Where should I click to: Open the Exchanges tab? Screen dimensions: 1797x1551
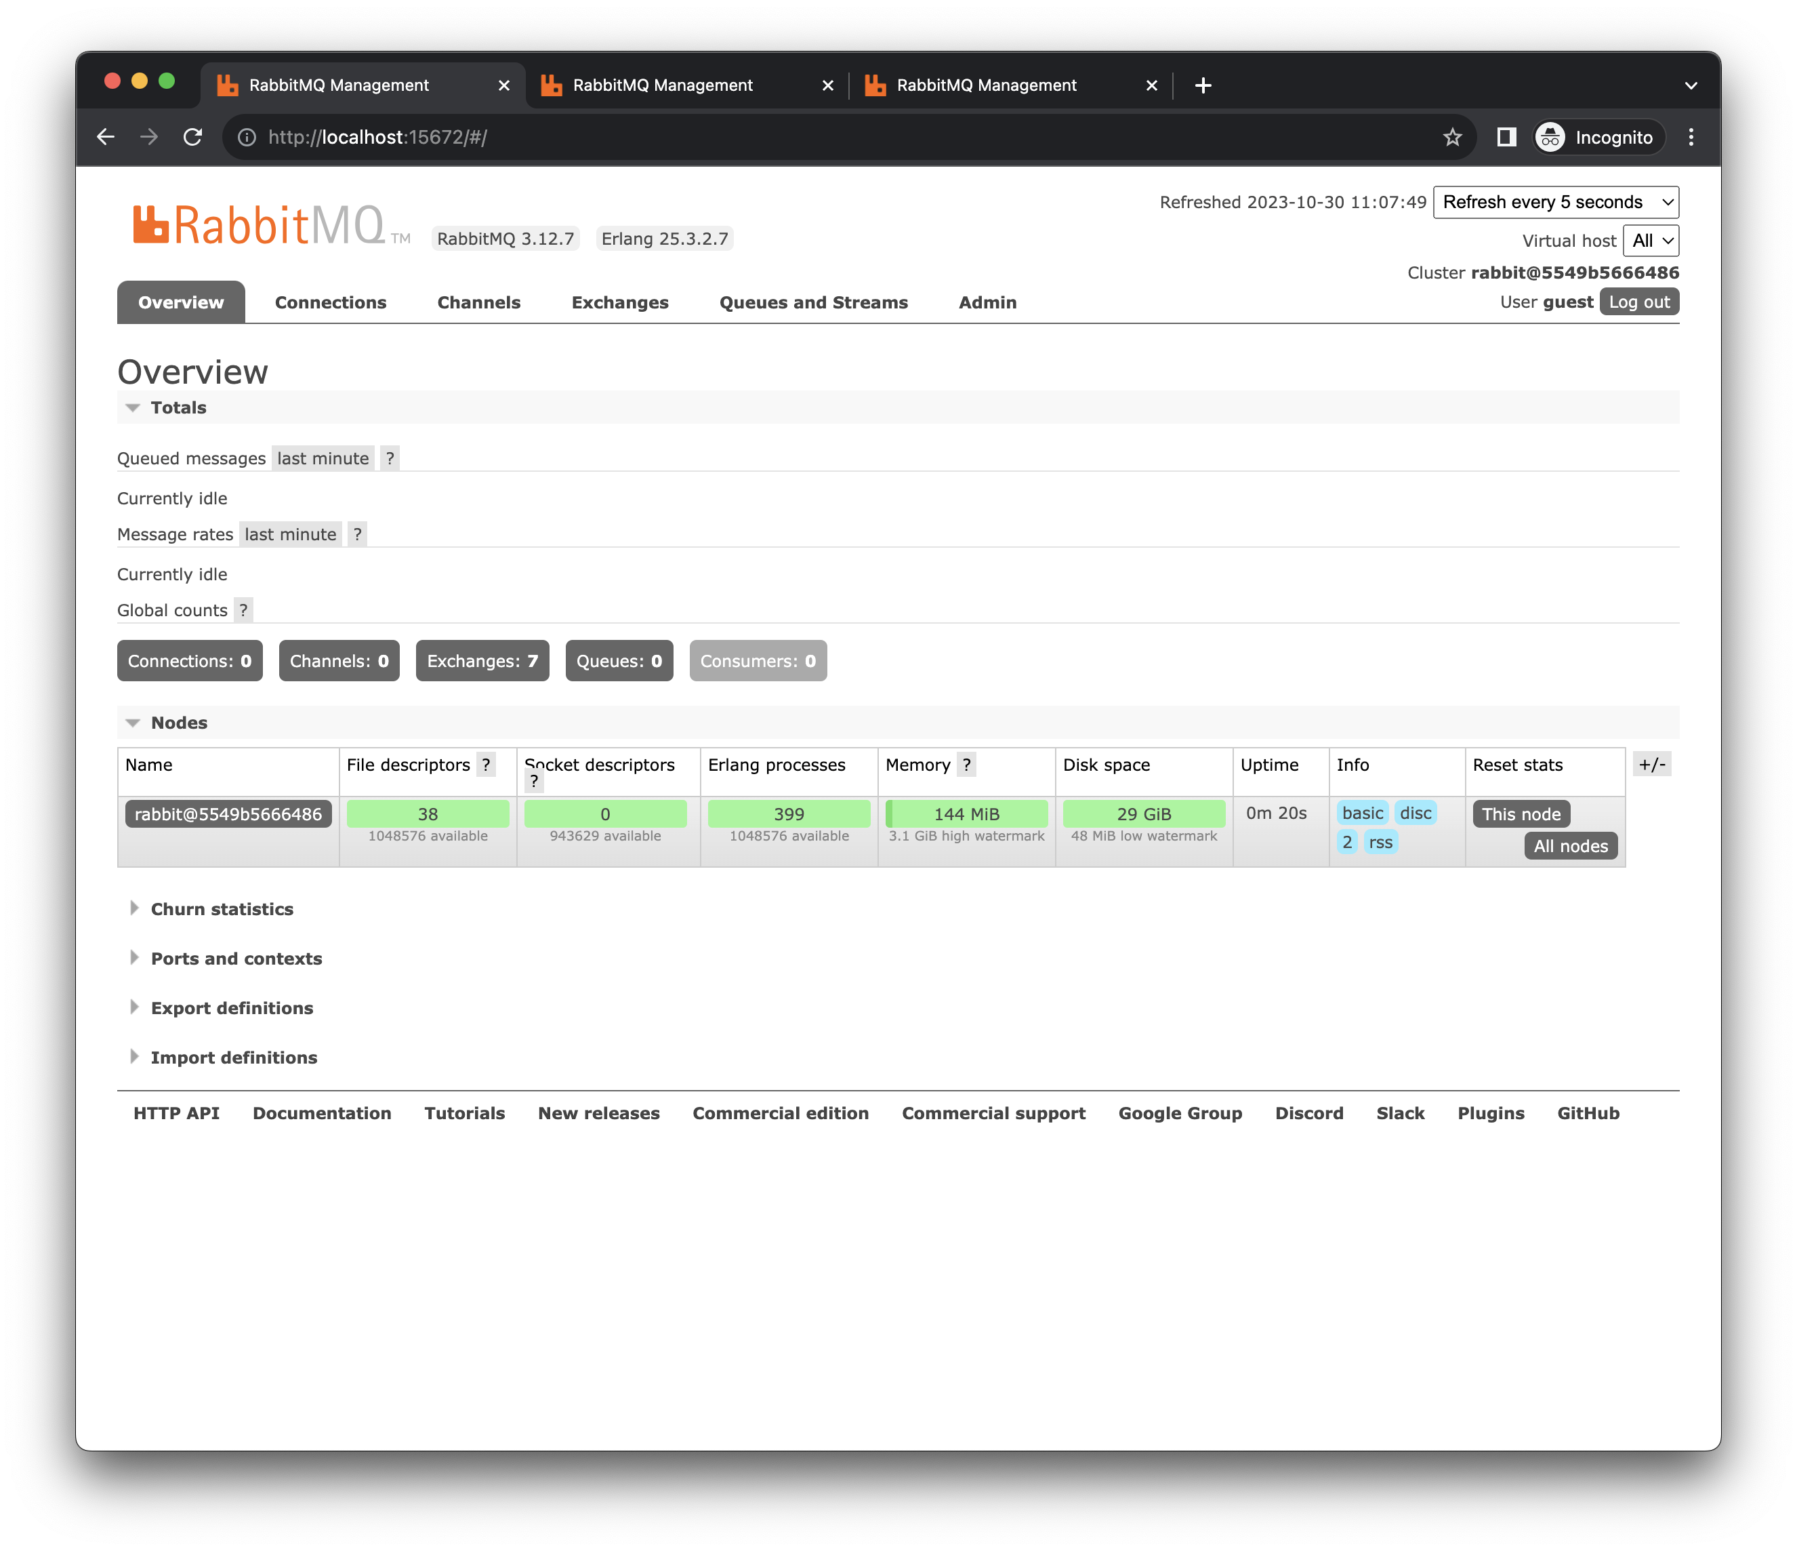coord(620,302)
